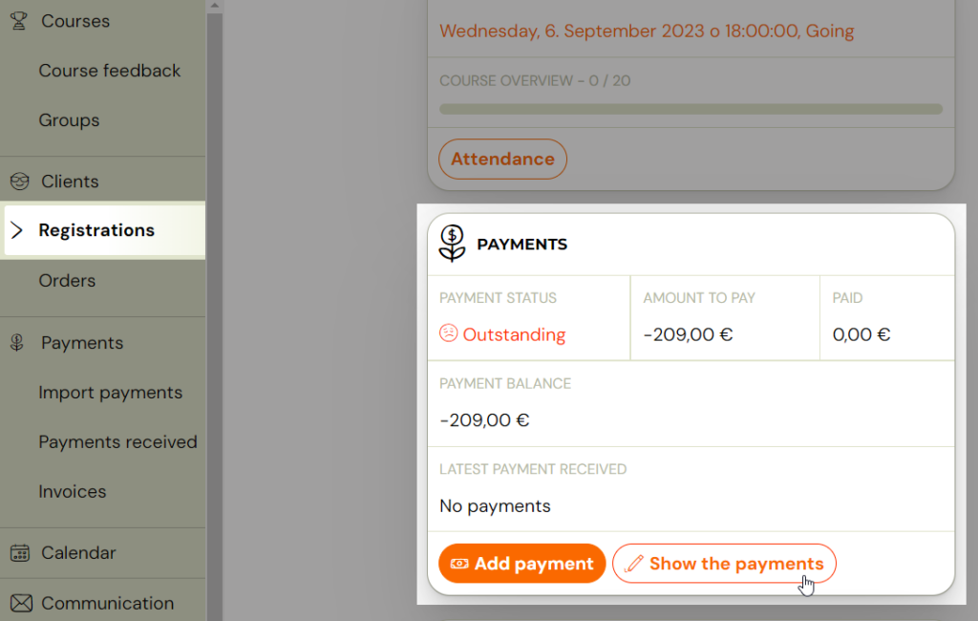Click the money plant icon beside PAYMENTS heading
Screen dimensions: 978x621
(x=452, y=244)
